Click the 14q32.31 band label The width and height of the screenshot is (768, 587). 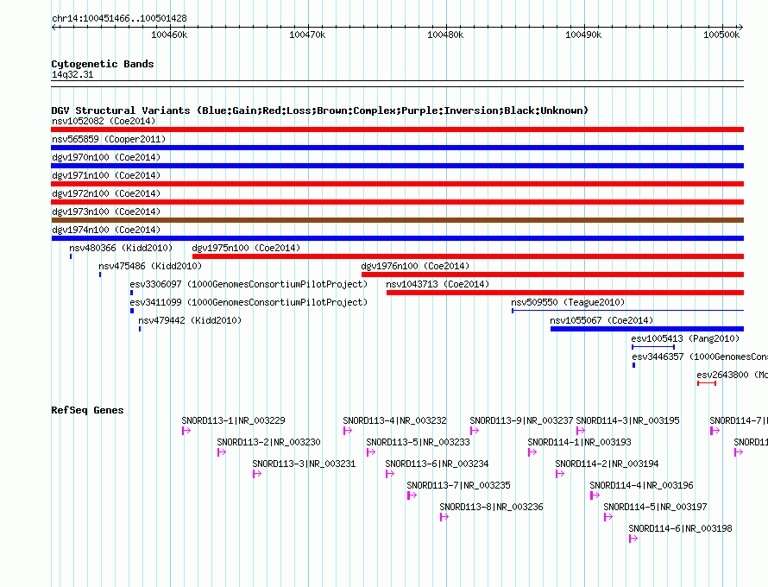pyautogui.click(x=72, y=74)
